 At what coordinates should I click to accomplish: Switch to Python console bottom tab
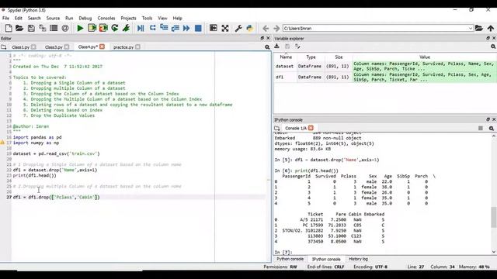pyautogui.click(x=290, y=259)
